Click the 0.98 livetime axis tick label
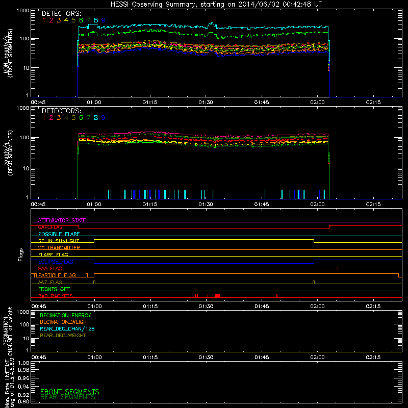This screenshot has width=408, height=408. click(x=23, y=370)
